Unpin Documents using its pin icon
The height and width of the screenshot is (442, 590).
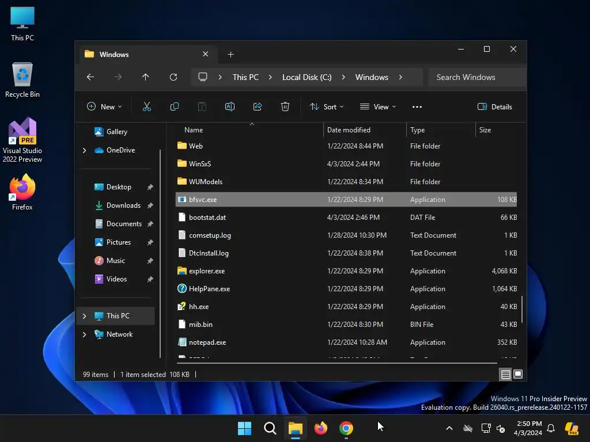click(150, 224)
